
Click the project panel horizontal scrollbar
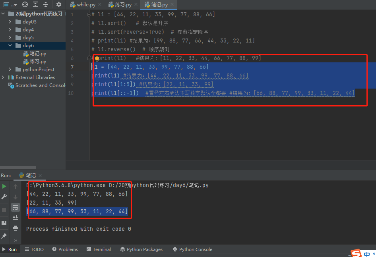[x=18, y=168]
